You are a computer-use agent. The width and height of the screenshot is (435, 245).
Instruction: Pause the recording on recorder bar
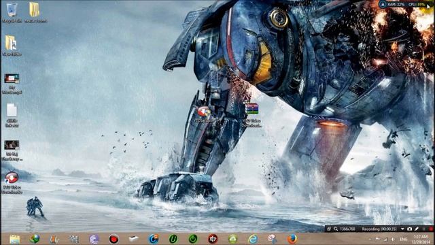coord(424,229)
